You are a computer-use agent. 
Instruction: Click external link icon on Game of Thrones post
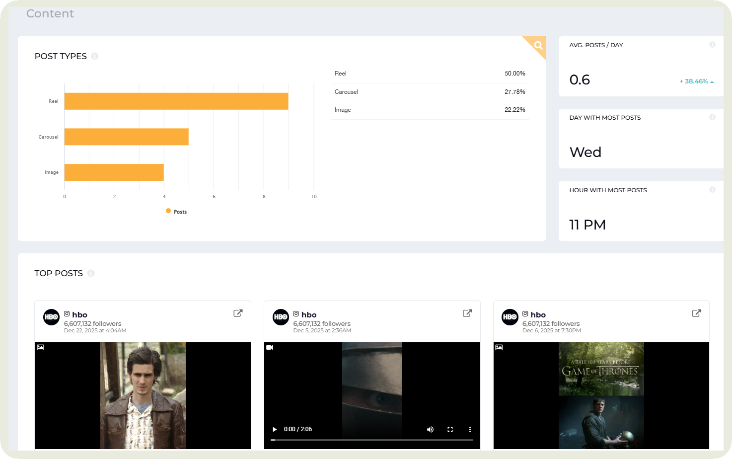click(696, 313)
